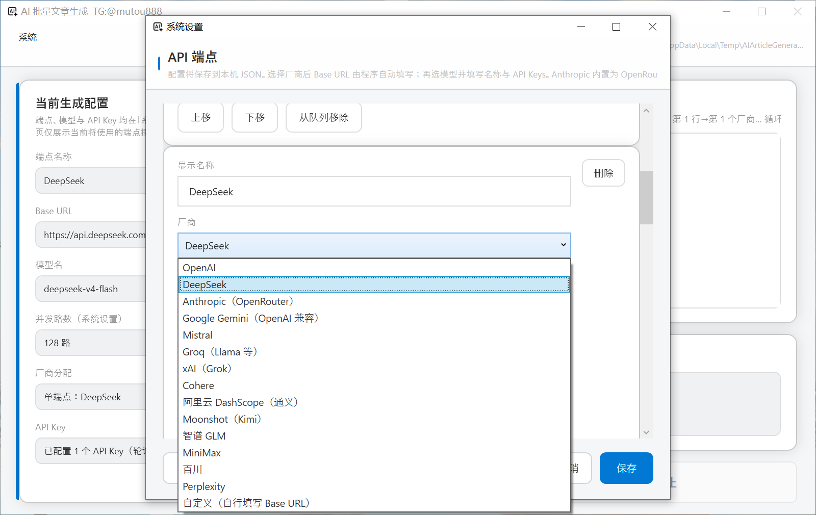This screenshot has height=515, width=816.
Task: Open the 系统 menu in main window
Action: [28, 37]
